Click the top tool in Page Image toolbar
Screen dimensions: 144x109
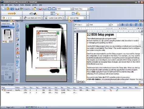coord(18,25)
